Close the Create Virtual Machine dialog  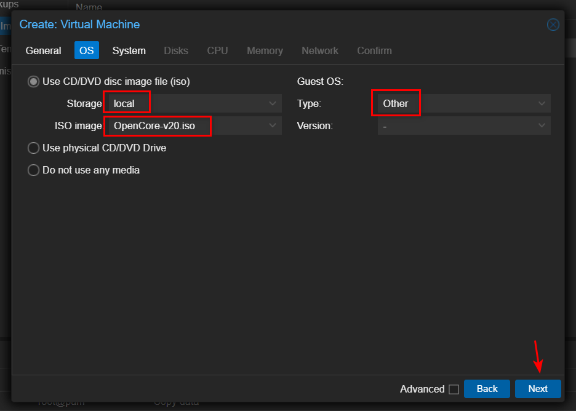(x=553, y=25)
